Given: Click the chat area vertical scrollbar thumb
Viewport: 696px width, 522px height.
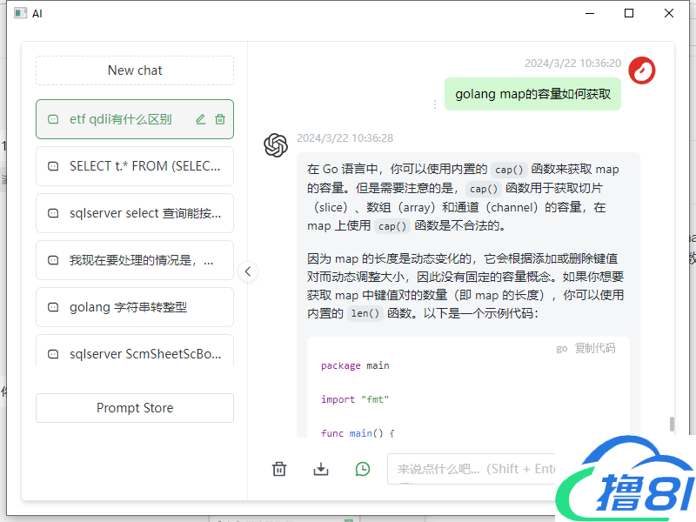Looking at the screenshot, I should 672,424.
